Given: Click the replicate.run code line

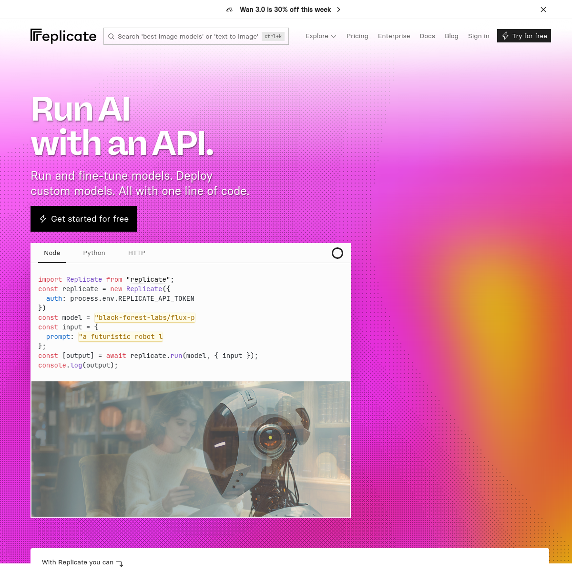Looking at the screenshot, I should pos(148,356).
